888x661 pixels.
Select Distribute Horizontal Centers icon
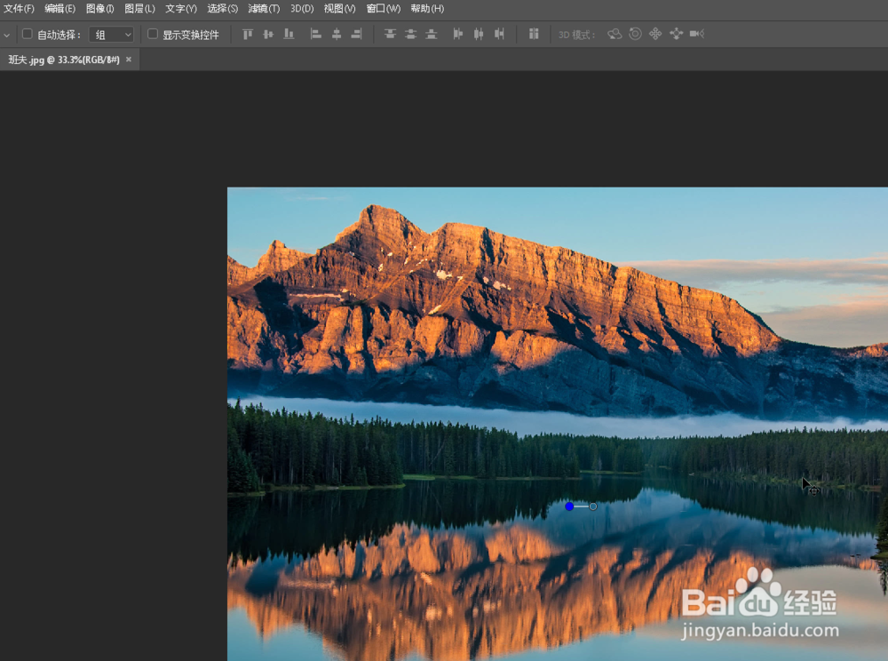[479, 34]
